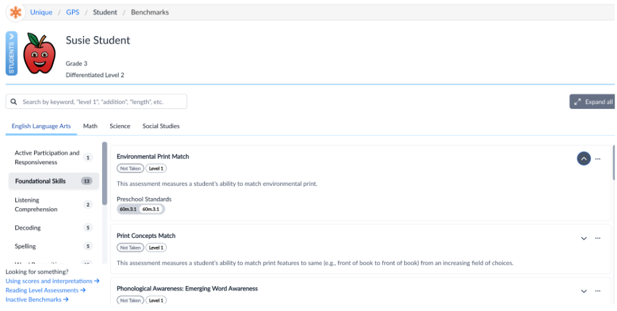Expand Phonological Awareness: Emerging Word Awareness

point(584,291)
